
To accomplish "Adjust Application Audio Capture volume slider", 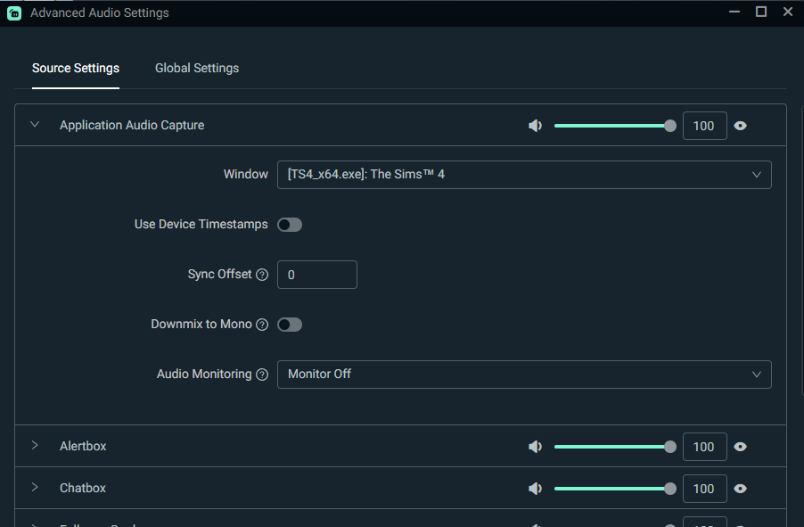I will (615, 126).
